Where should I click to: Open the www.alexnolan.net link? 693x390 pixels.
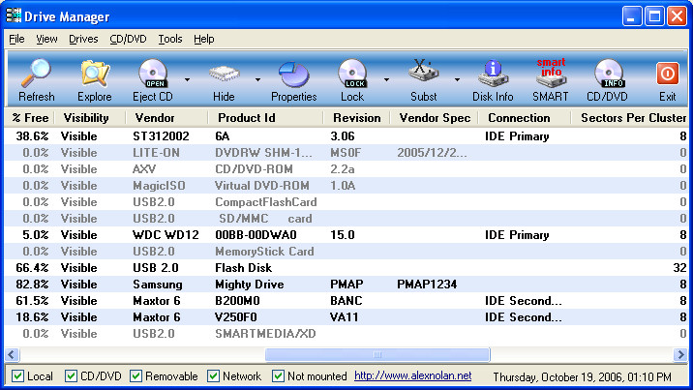[x=412, y=375]
